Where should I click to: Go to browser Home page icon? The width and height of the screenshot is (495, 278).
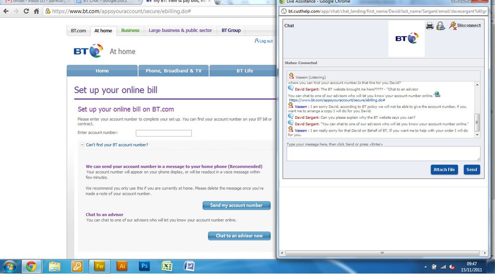36,11
